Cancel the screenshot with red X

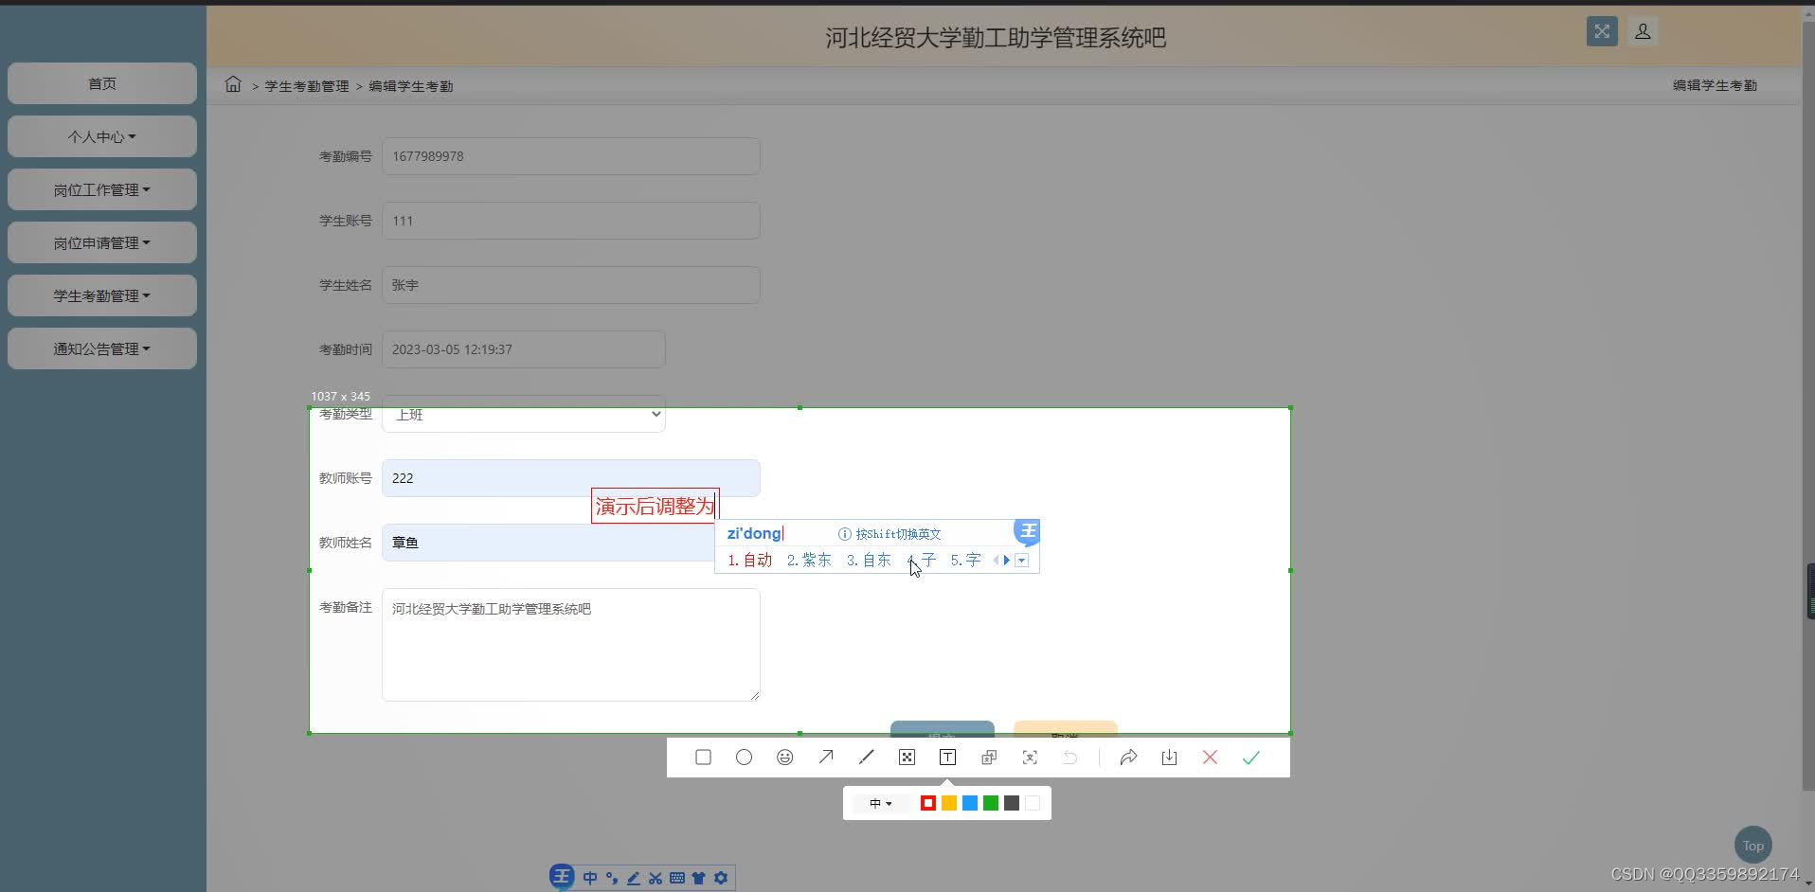point(1210,758)
